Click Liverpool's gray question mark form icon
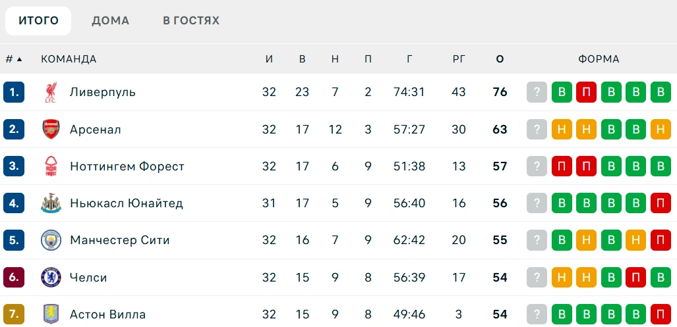 click(x=537, y=92)
